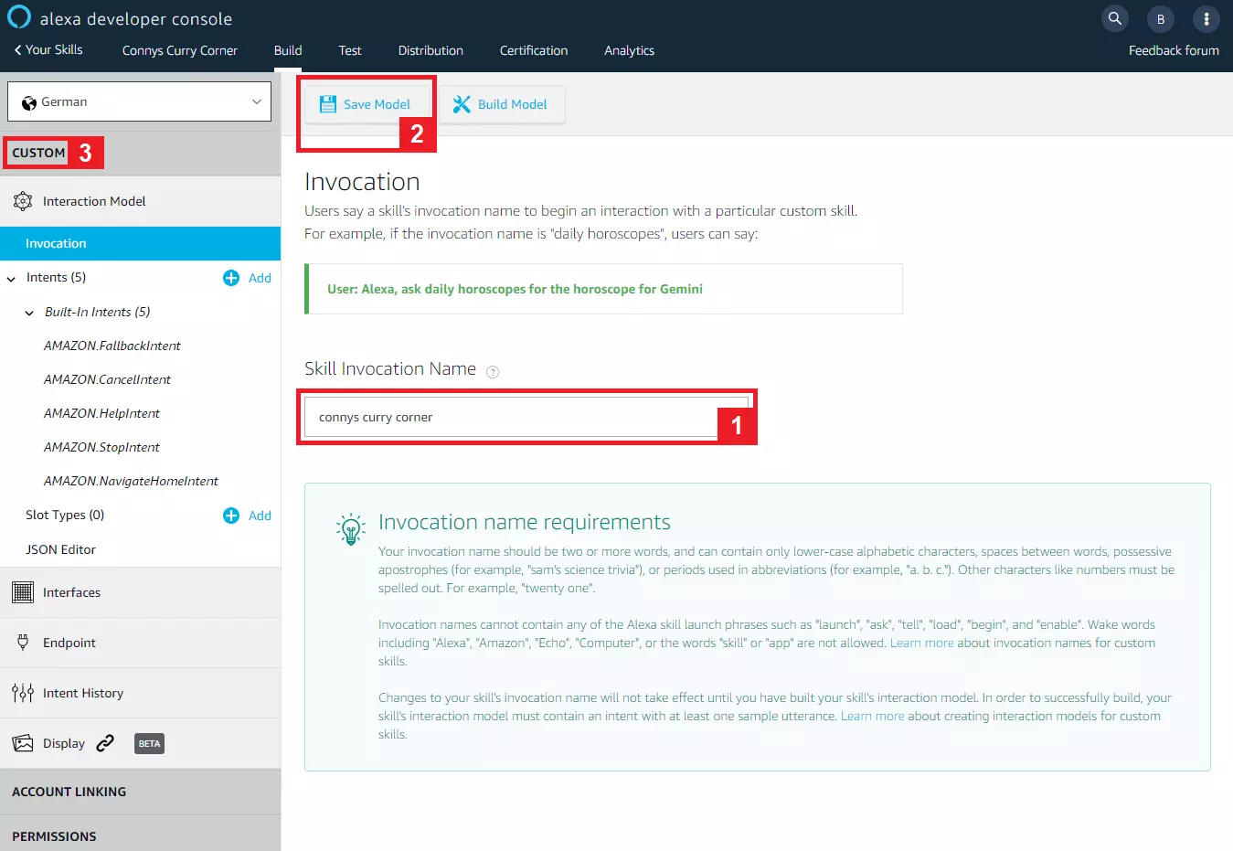Viewport: 1233px width, 851px height.
Task: Click the link chain icon beside Display
Action: (105, 743)
